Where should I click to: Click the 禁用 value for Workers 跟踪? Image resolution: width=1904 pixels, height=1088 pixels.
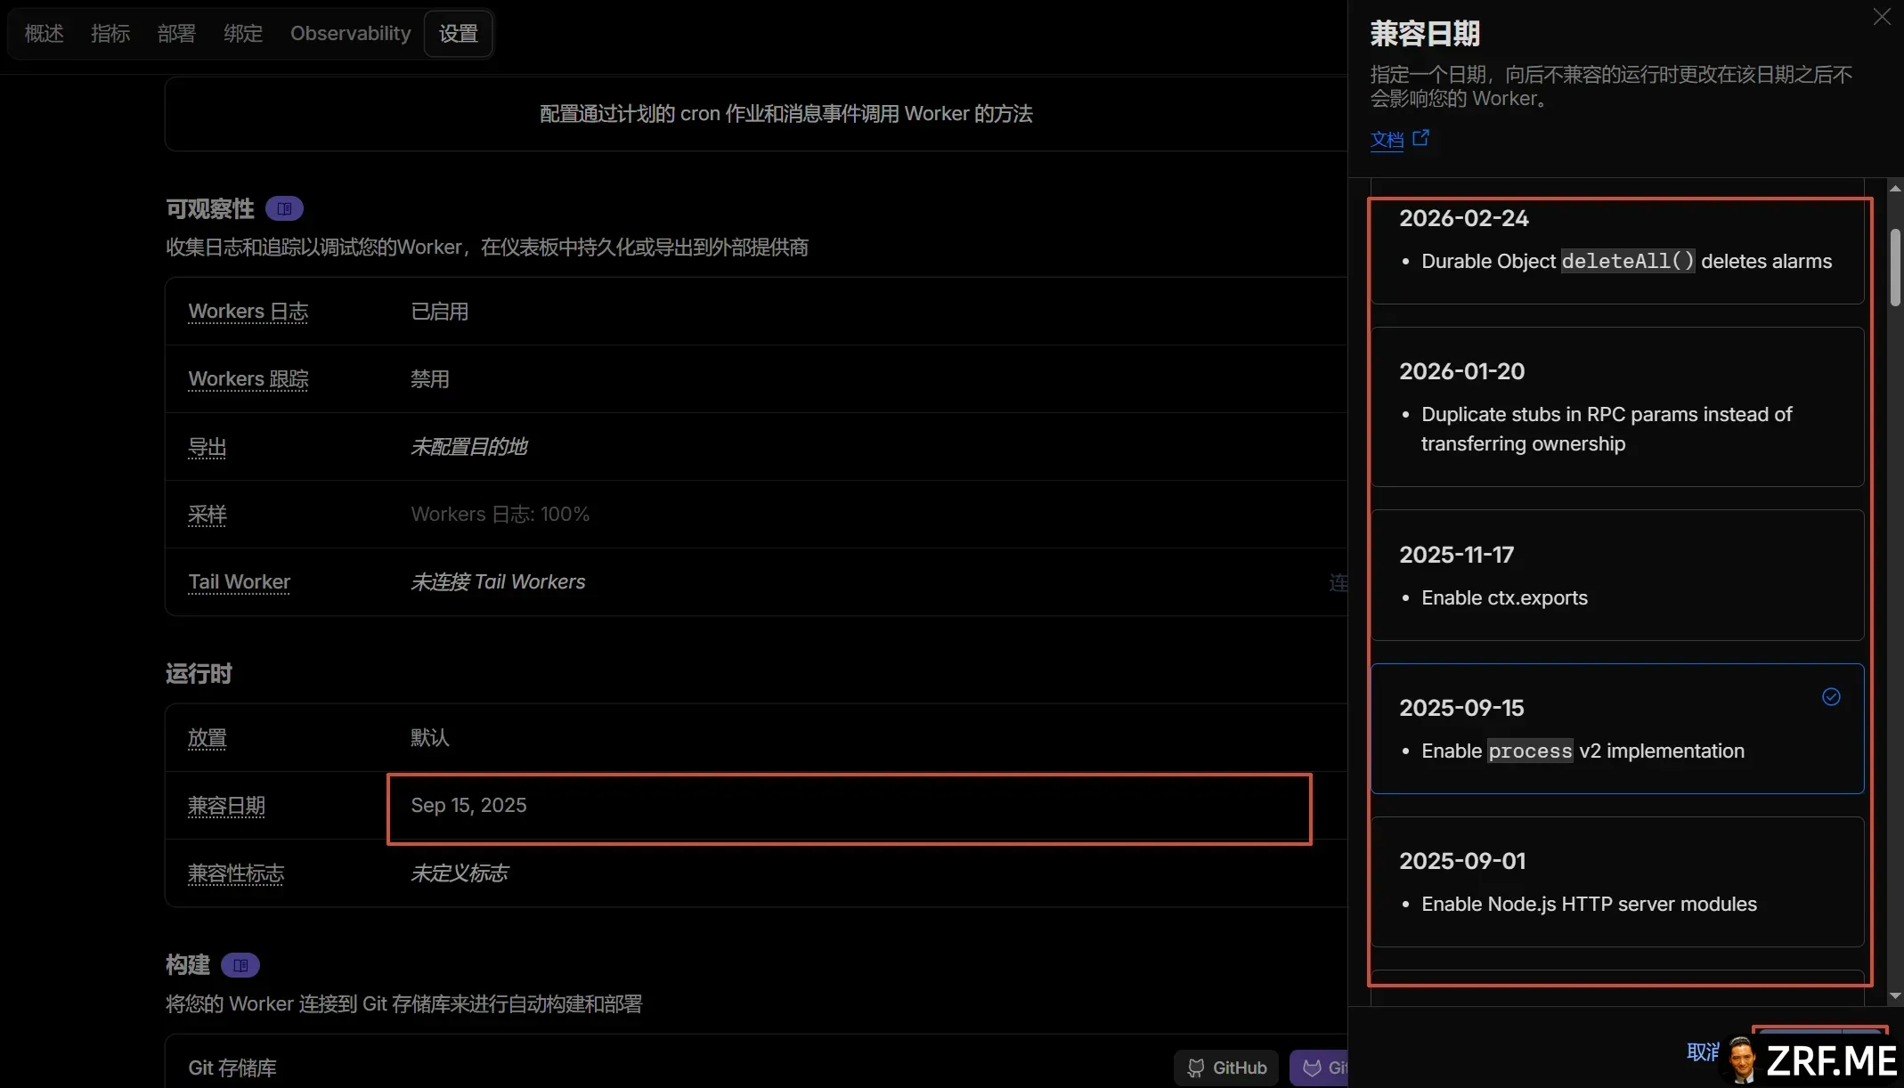[x=430, y=379]
